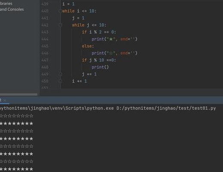Click line number 443 in the gutter
This screenshot has width=223, height=172.
(45, 32)
